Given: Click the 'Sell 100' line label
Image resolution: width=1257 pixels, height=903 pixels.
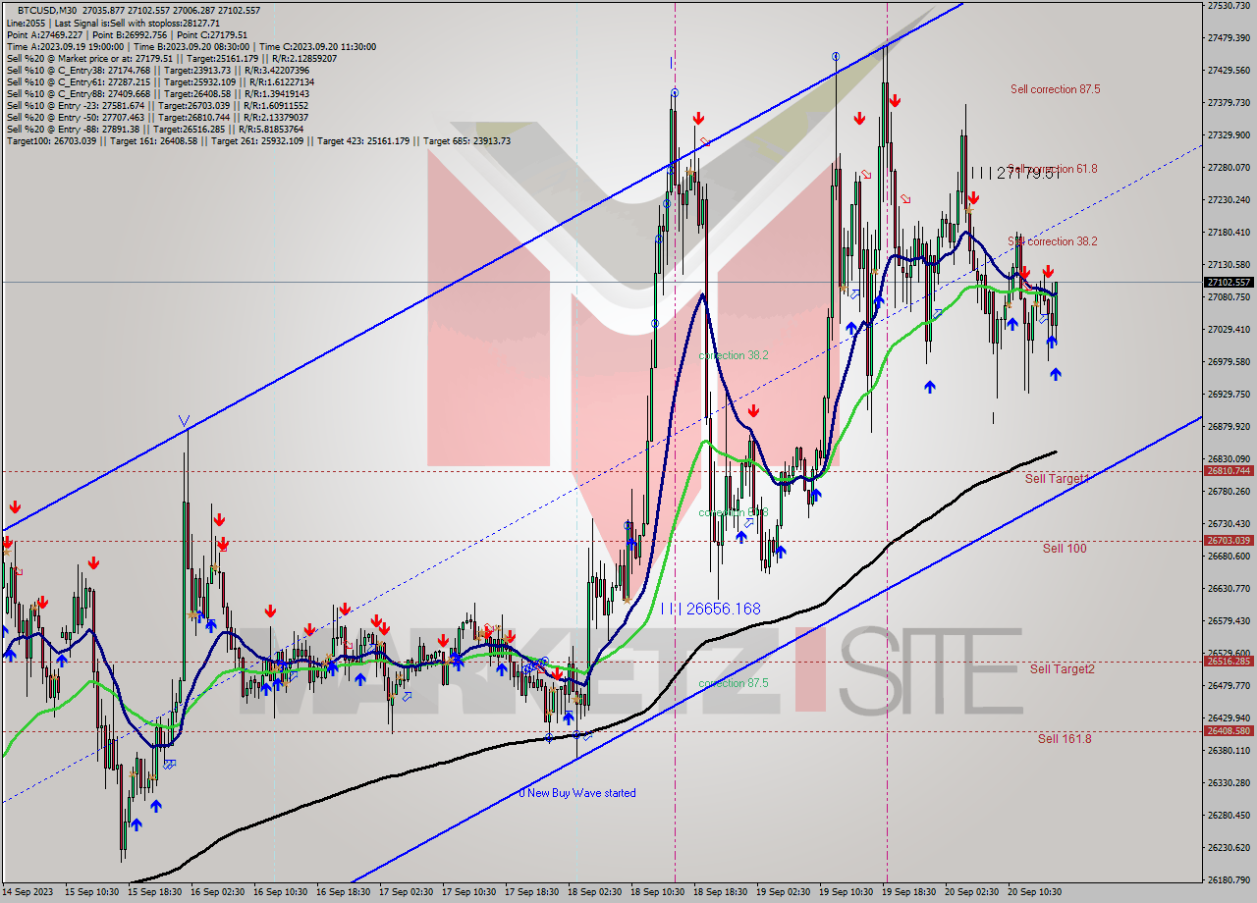Looking at the screenshot, I should 1065,549.
